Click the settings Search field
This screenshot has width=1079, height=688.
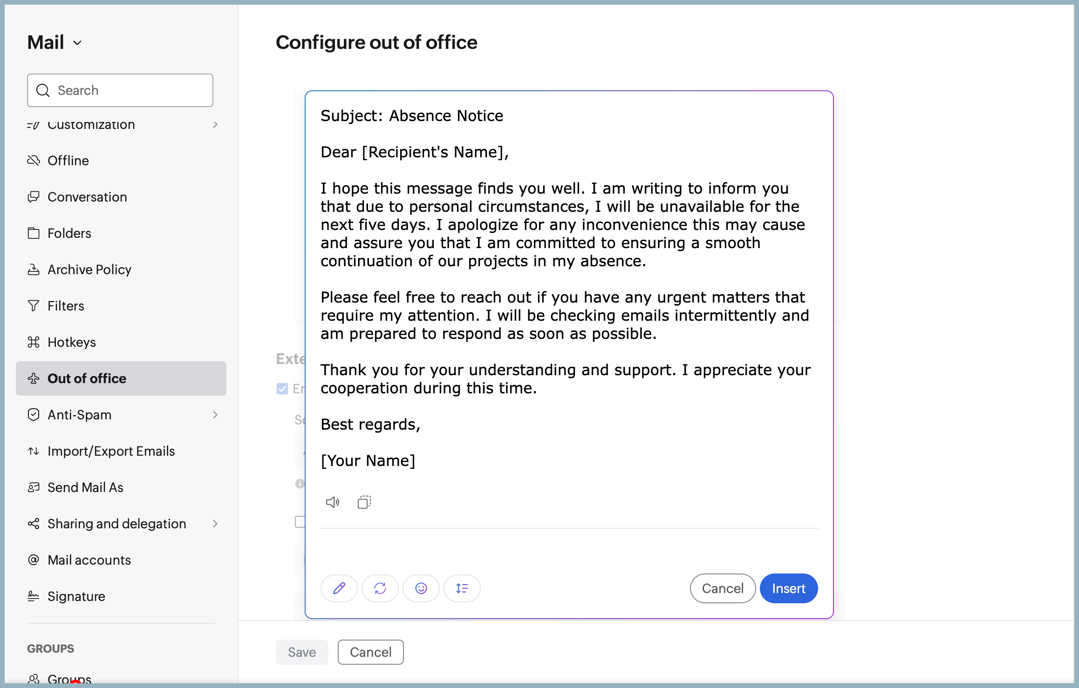120,90
